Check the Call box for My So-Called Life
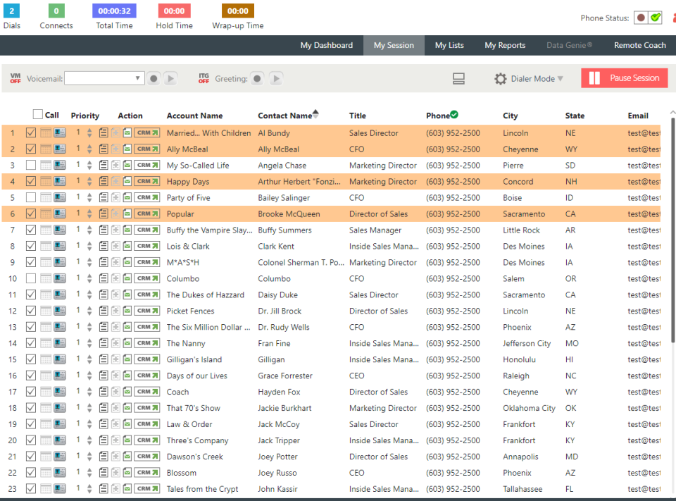Viewport: 676px width, 501px height. (x=30, y=165)
